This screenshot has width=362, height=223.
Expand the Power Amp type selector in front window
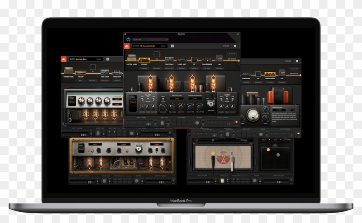[182, 68]
